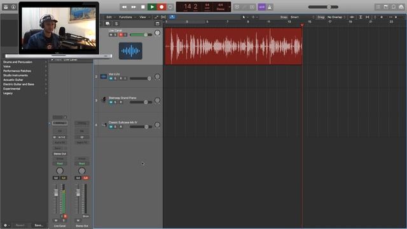Click the Classic Suitcase Mk IV keyboard icon
The height and width of the screenshot is (229, 407).
tap(104, 125)
